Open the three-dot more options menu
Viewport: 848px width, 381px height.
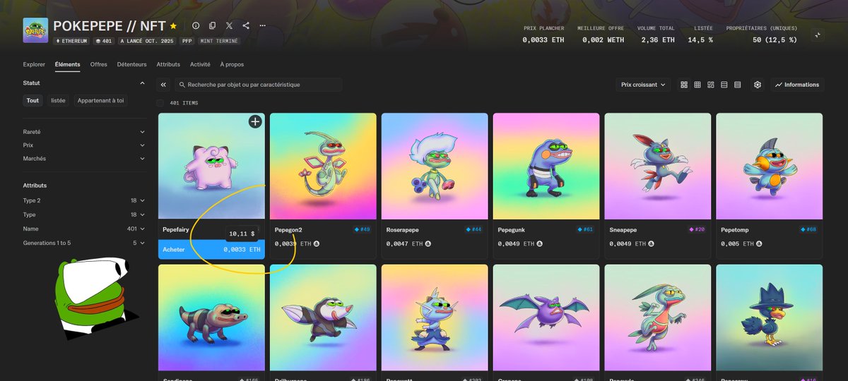point(263,25)
